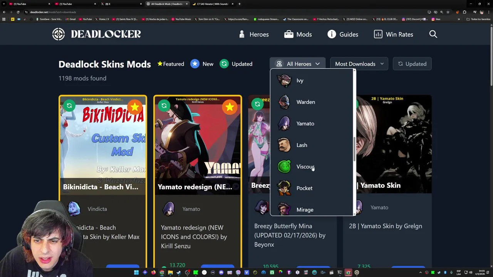The image size is (493, 277).
Task: Select Viscous in the hero list
Action: click(311, 167)
